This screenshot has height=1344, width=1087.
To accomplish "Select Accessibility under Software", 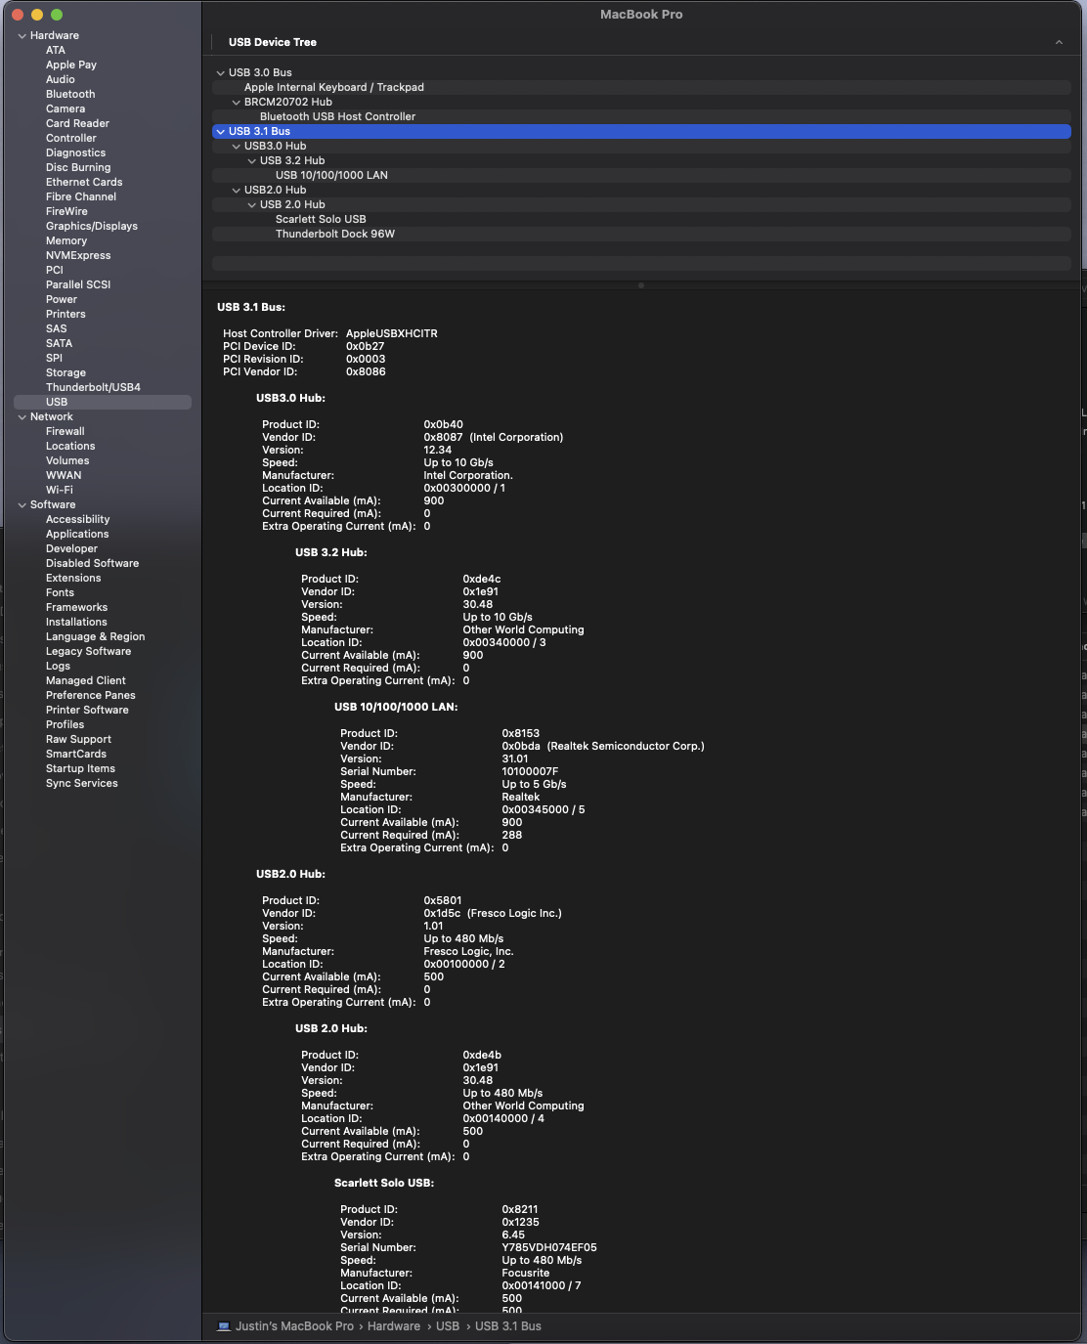I will (x=77, y=520).
